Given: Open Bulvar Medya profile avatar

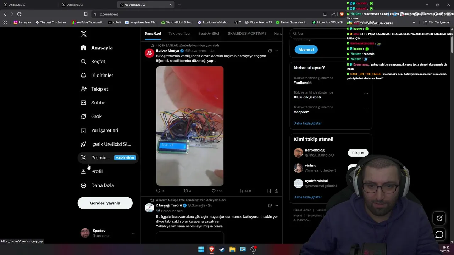Looking at the screenshot, I should (x=149, y=53).
